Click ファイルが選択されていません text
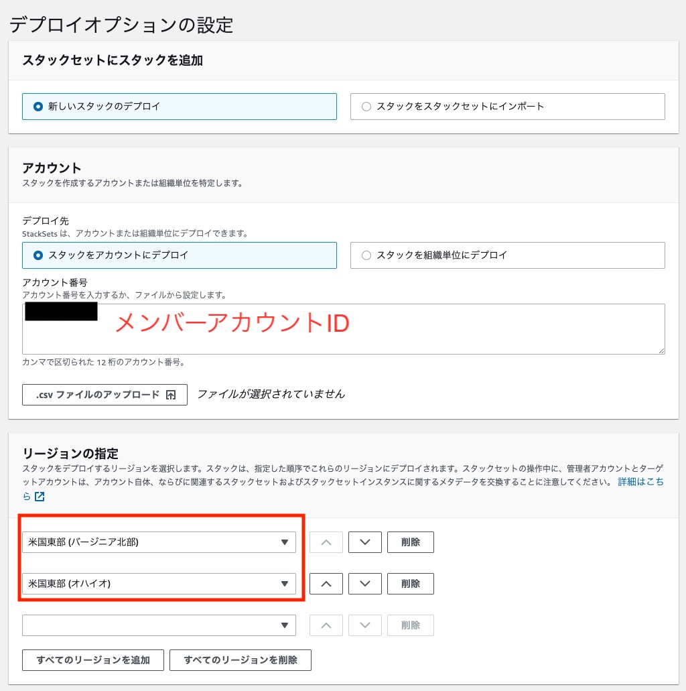The width and height of the screenshot is (686, 691). click(x=271, y=394)
